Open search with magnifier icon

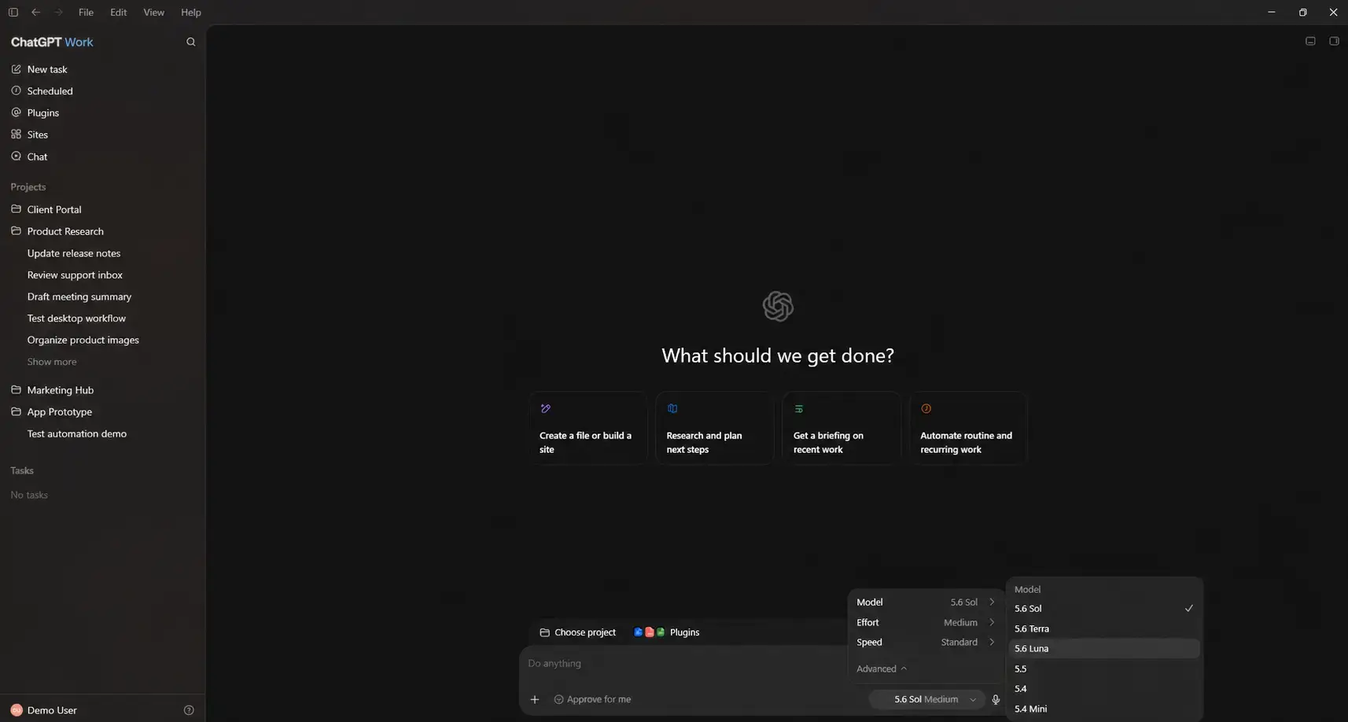[190, 42]
